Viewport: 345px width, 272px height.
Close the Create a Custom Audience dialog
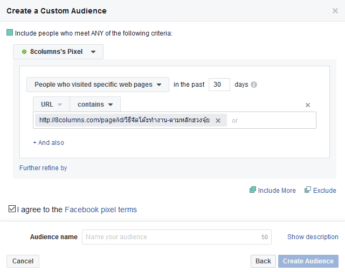tap(335, 11)
